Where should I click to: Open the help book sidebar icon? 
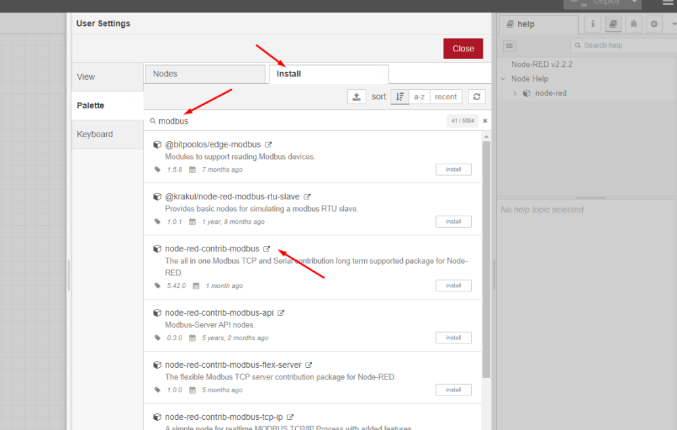point(613,24)
